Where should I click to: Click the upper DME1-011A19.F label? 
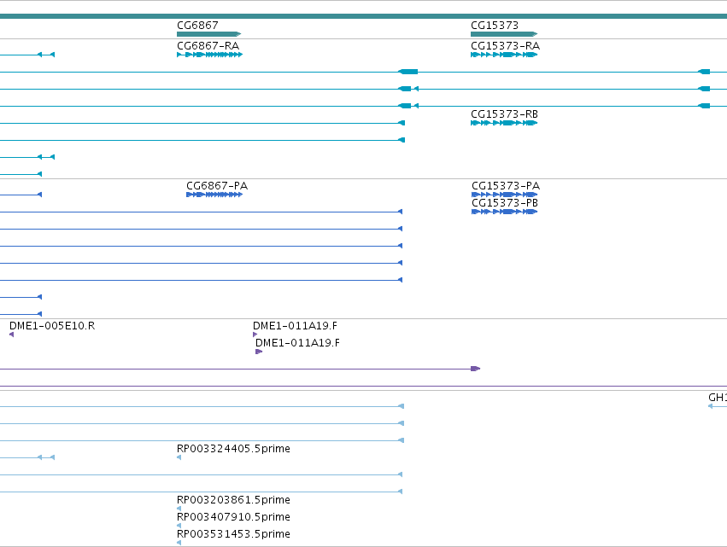coord(295,326)
